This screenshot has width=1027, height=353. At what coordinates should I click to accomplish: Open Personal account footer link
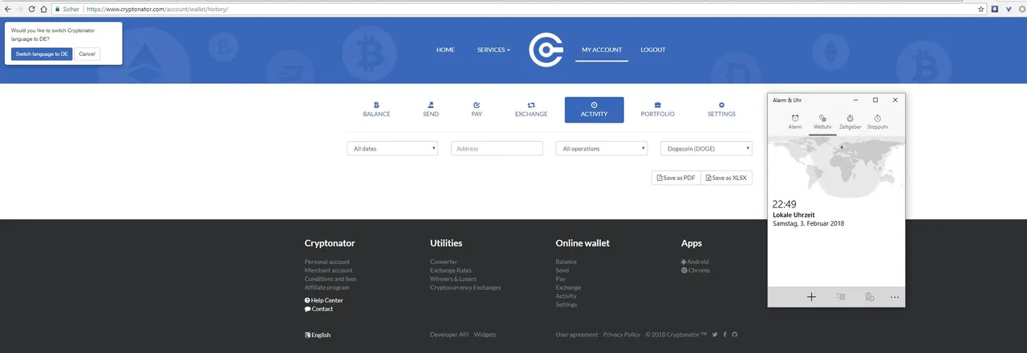click(327, 262)
